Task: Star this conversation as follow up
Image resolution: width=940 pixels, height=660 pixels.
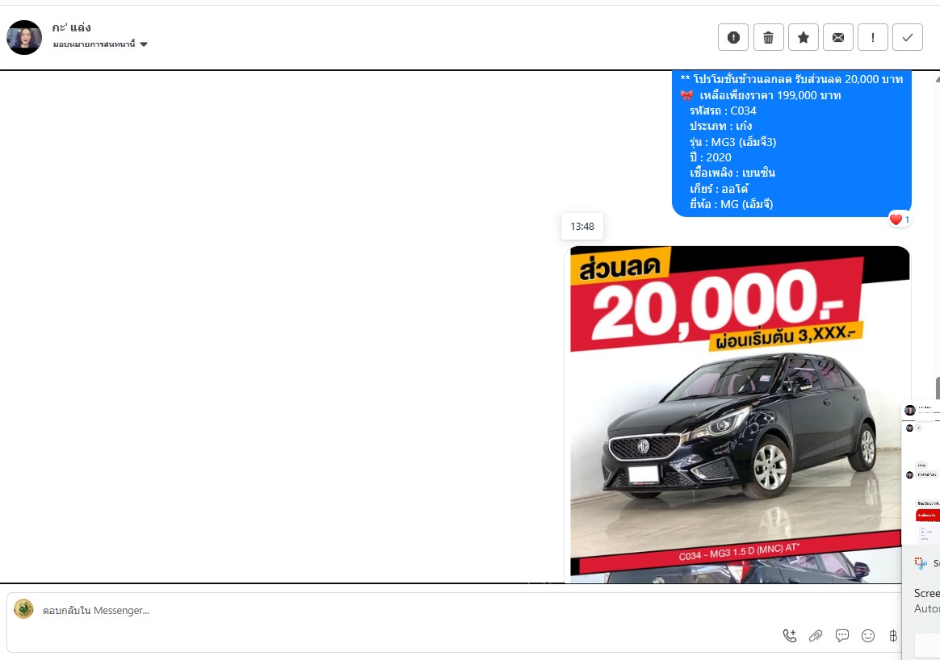Action: tap(804, 38)
